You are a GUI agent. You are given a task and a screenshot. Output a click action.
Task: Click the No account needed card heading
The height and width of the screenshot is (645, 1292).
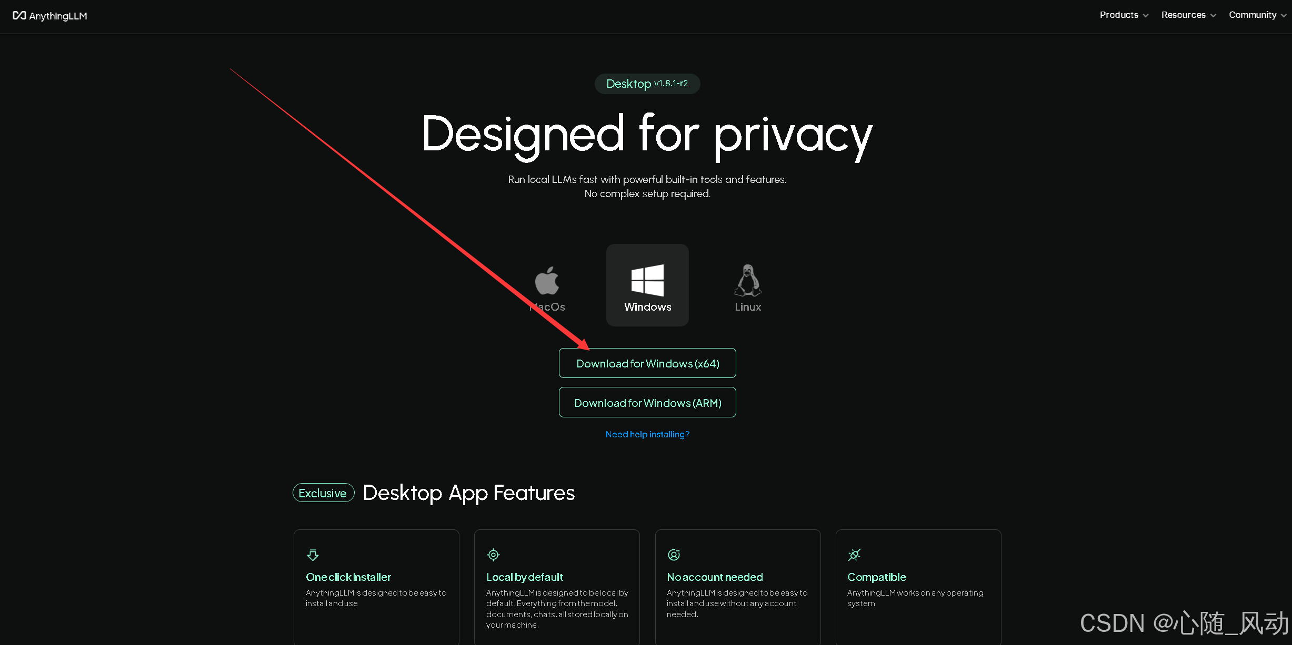[715, 577]
